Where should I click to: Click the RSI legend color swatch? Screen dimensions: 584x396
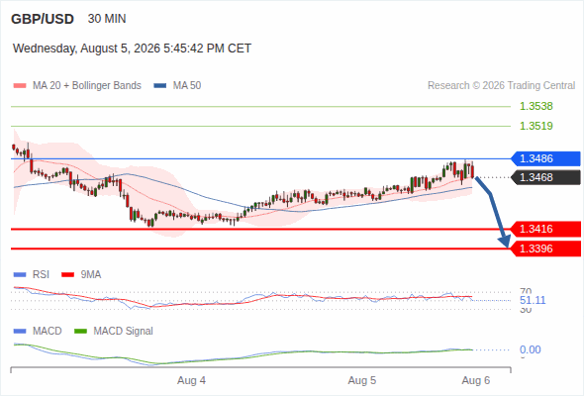[20, 275]
